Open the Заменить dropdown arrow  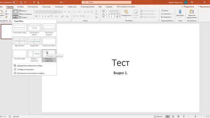[173, 14]
